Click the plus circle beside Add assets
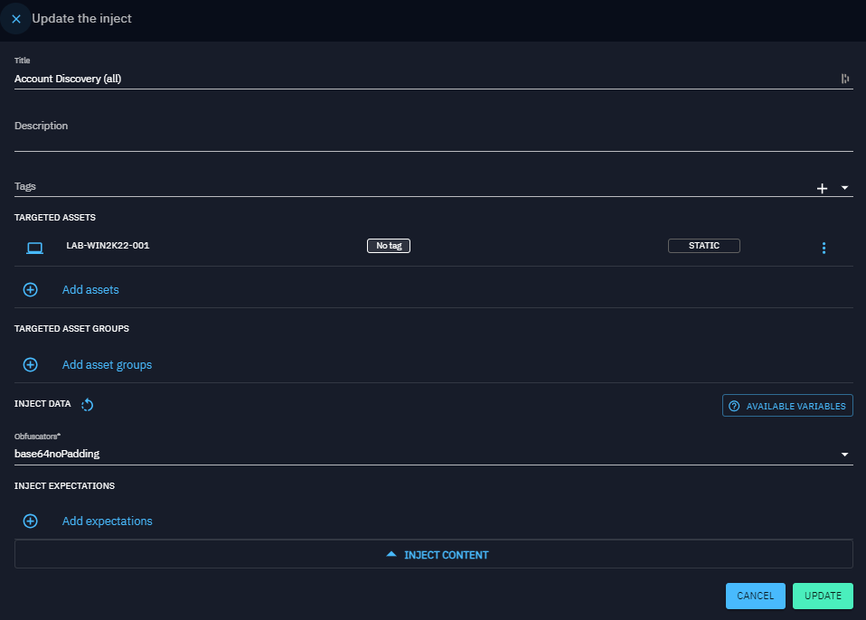Image resolution: width=866 pixels, height=620 pixels. [x=30, y=290]
